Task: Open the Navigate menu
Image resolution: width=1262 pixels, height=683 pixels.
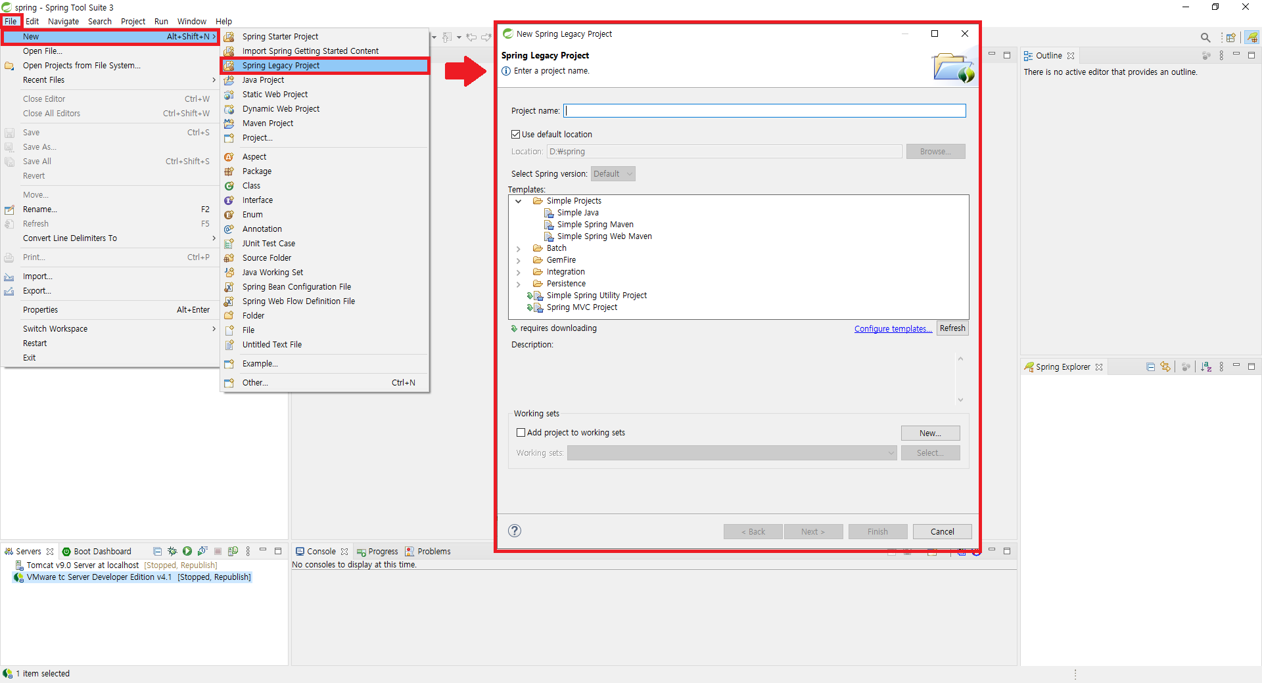Action: tap(63, 22)
